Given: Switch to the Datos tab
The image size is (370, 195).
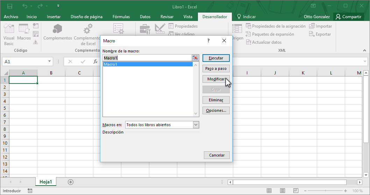Looking at the screenshot, I should (x=145, y=17).
